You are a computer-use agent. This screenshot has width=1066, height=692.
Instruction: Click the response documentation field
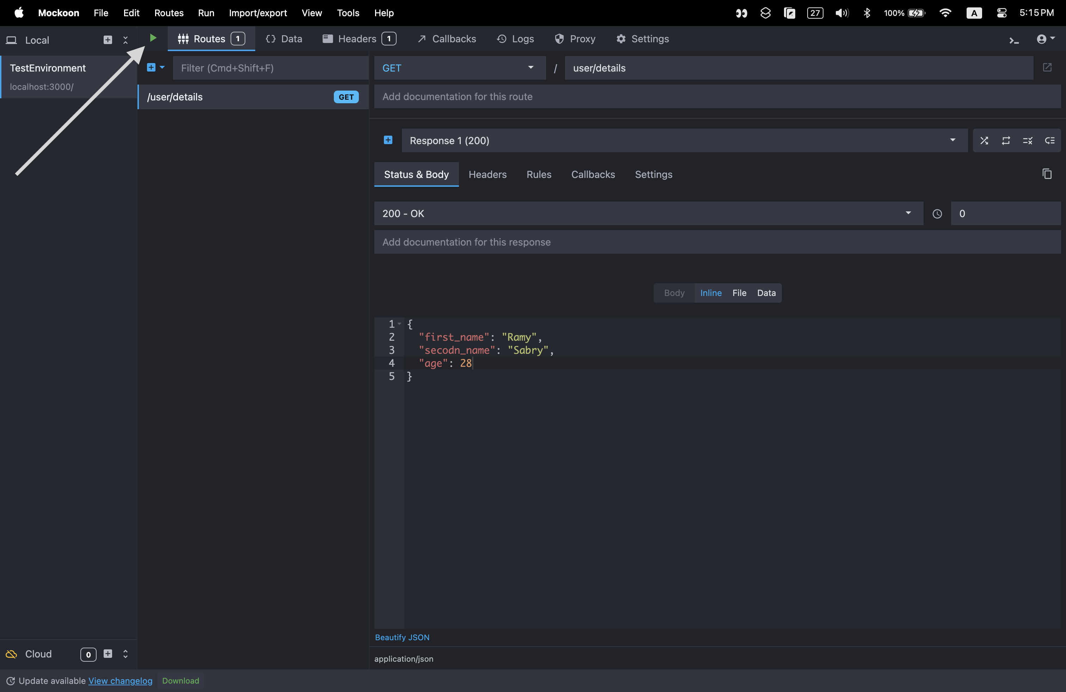(x=717, y=242)
